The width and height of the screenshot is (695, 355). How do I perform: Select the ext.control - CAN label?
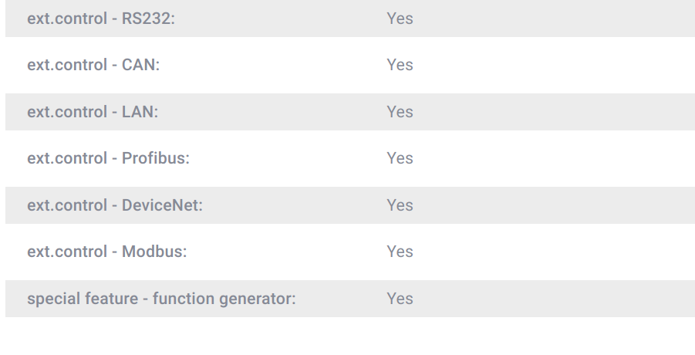(93, 65)
